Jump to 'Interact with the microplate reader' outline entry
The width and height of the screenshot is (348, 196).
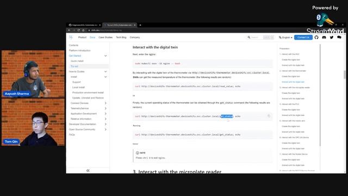(295, 88)
